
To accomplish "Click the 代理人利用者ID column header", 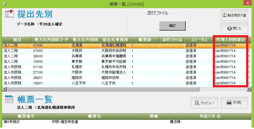I will 230,40.
